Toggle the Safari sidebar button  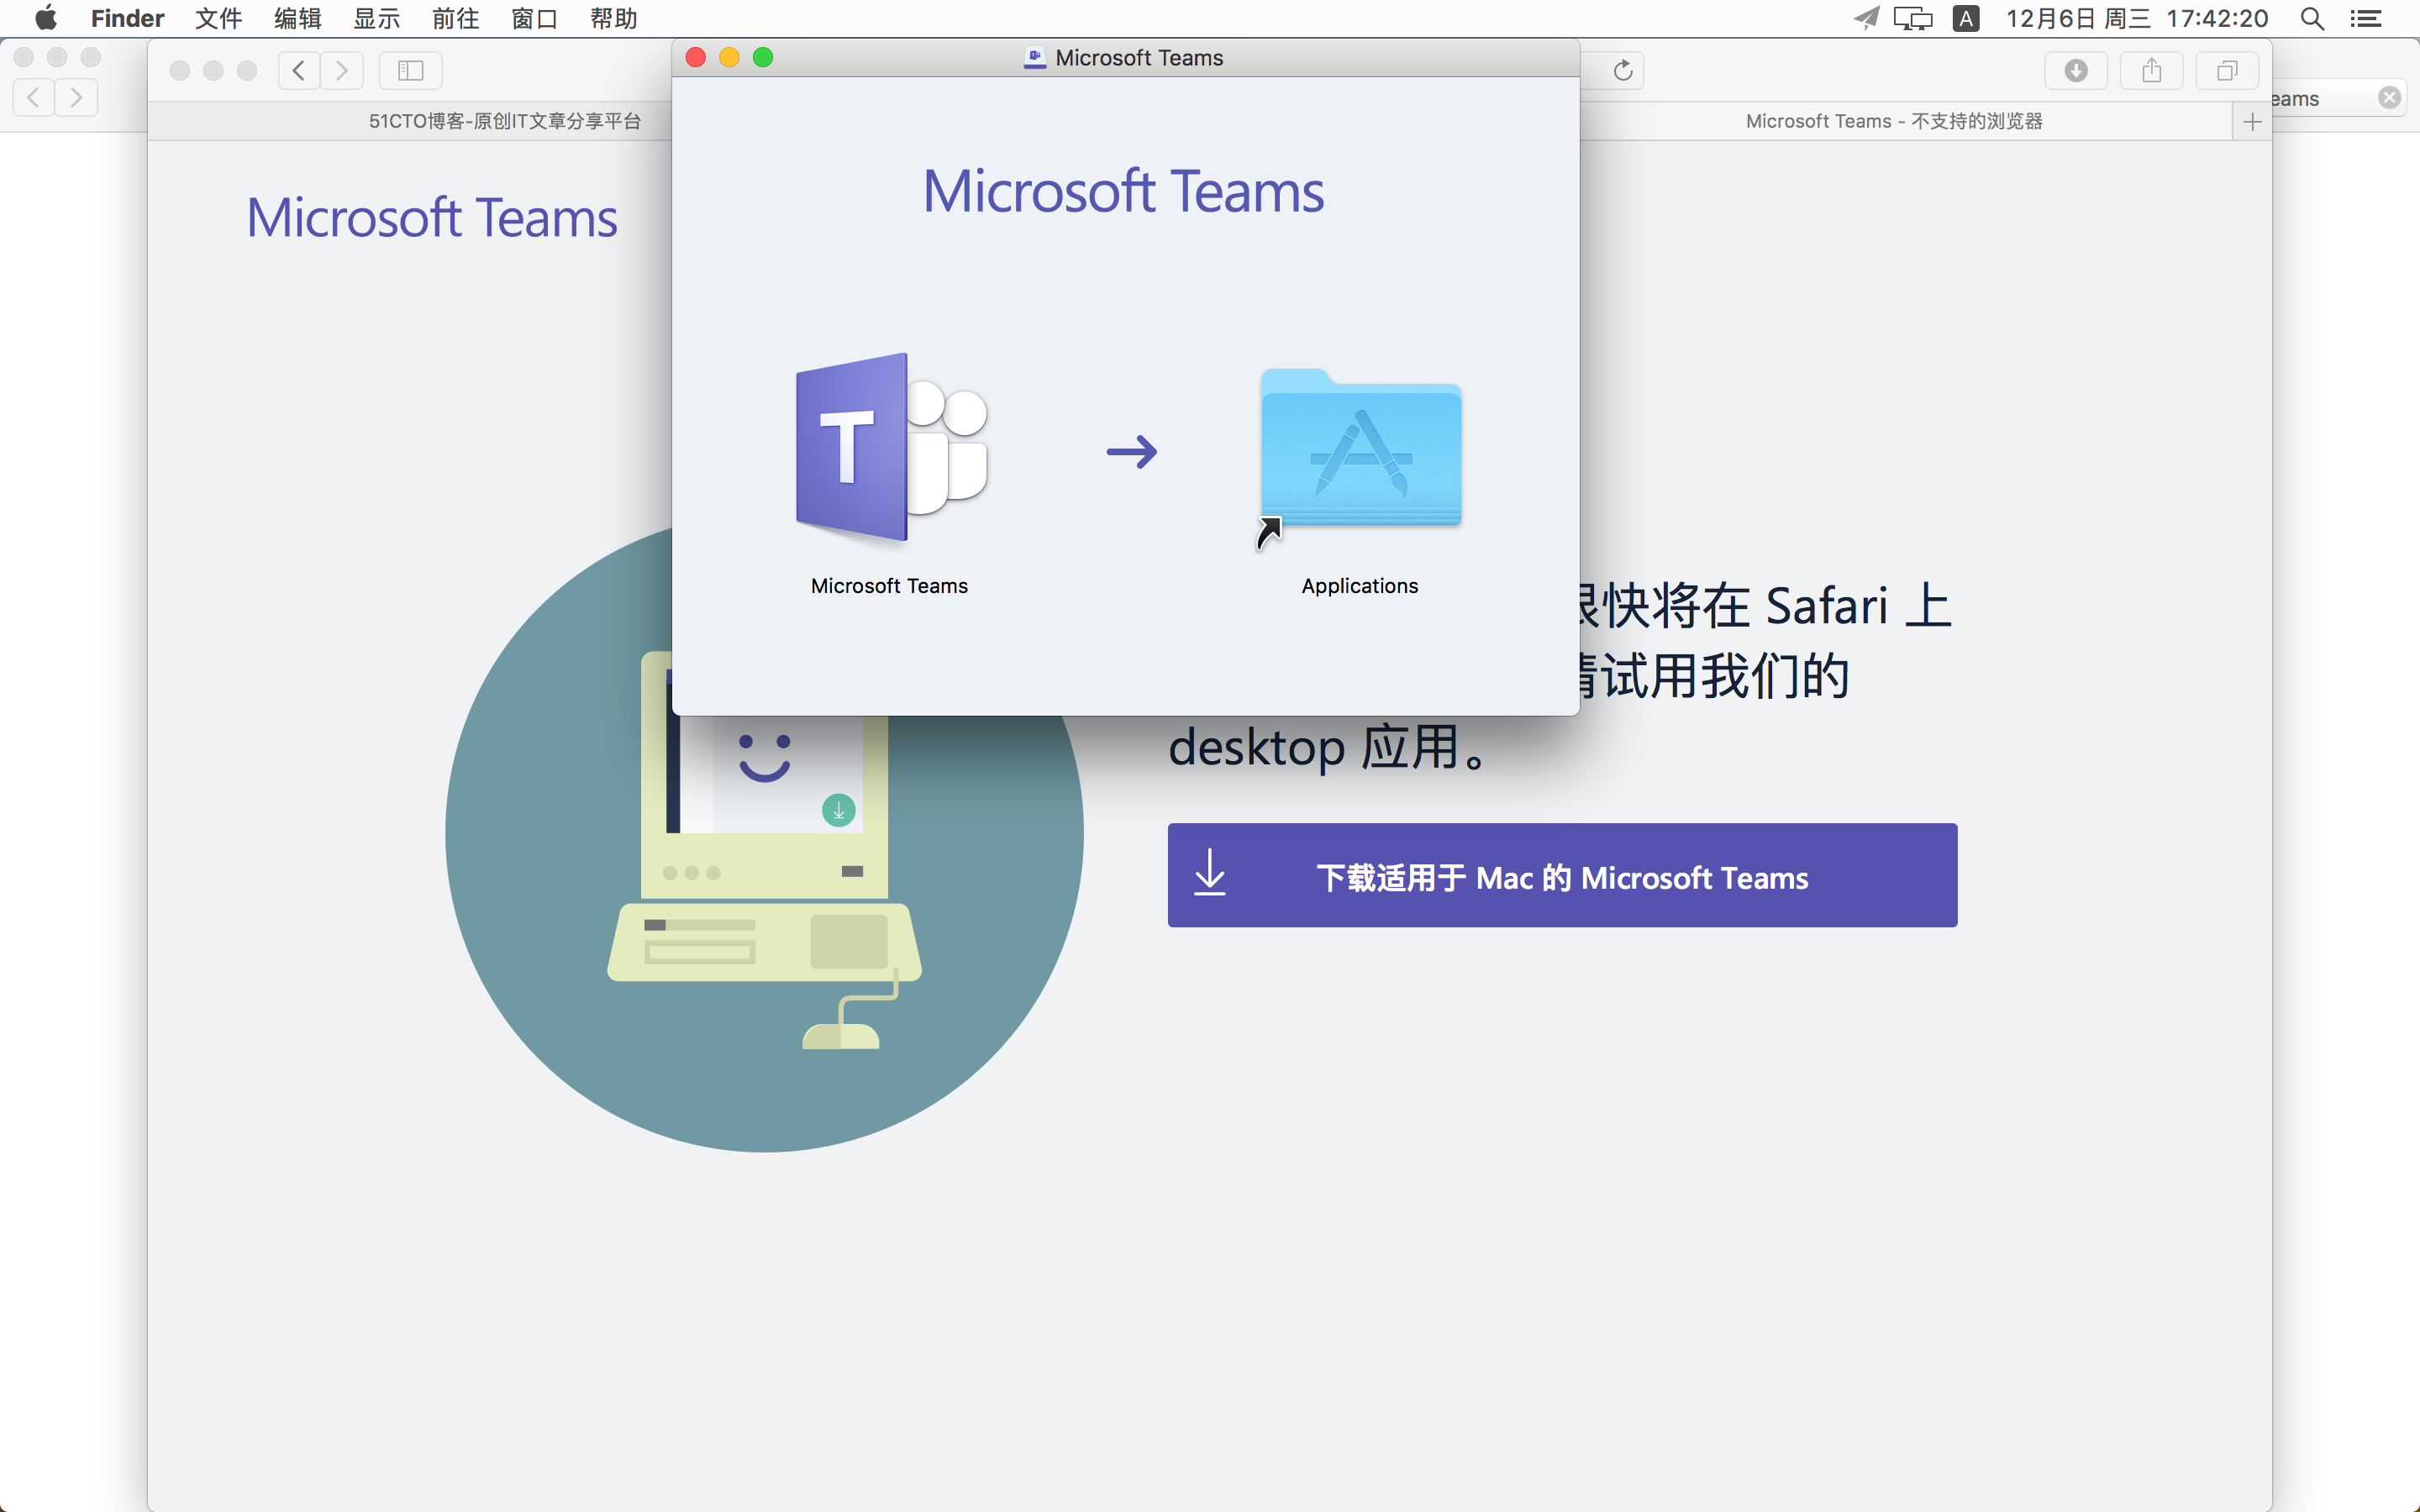(x=410, y=70)
